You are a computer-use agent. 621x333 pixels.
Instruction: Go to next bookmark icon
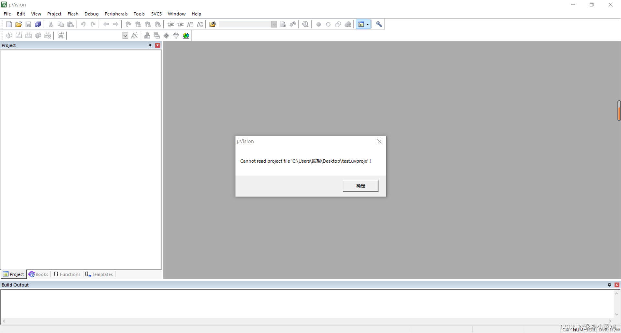coord(148,24)
